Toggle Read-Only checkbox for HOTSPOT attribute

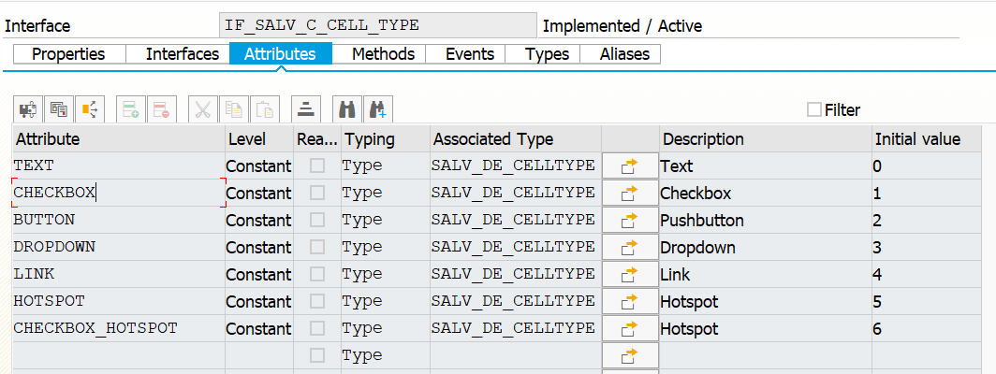coord(317,302)
